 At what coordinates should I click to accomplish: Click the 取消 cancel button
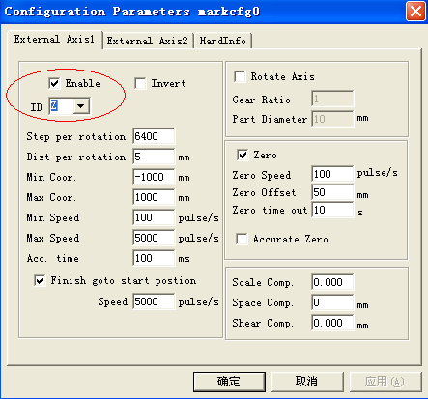(x=307, y=382)
